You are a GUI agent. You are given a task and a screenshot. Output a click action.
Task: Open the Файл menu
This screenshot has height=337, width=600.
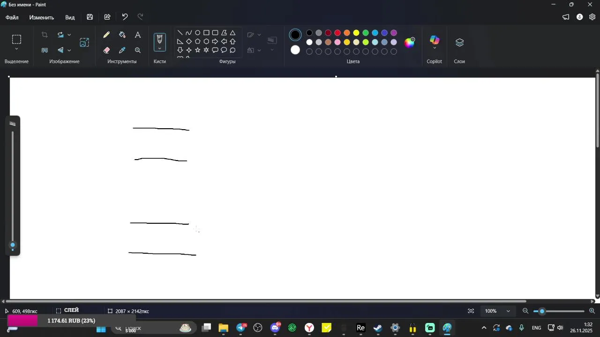pos(12,17)
